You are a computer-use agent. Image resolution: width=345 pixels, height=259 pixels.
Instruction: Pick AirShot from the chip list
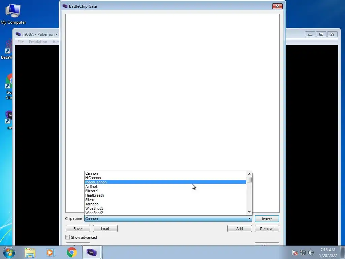click(x=165, y=186)
